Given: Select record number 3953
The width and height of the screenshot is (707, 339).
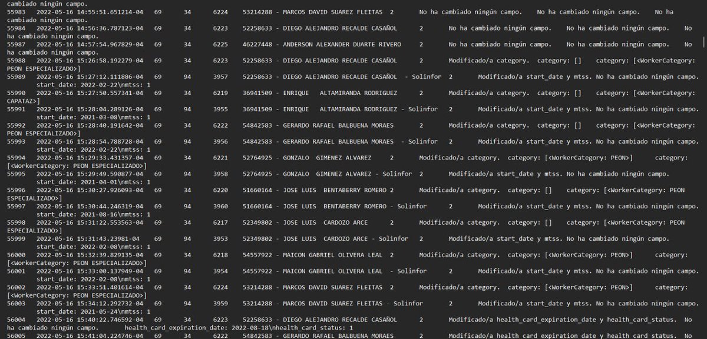Looking at the screenshot, I should tap(220, 238).
